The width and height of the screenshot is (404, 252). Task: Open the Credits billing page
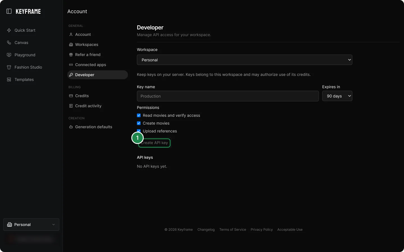pyautogui.click(x=98, y=96)
